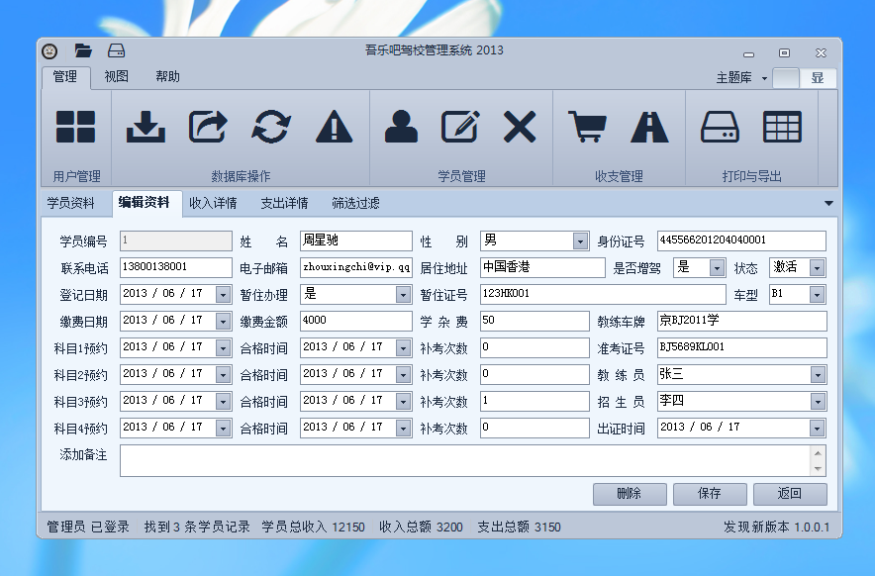Open the 科目4 合格时间 date dropdown
Screen dimensions: 875x576
(403, 429)
